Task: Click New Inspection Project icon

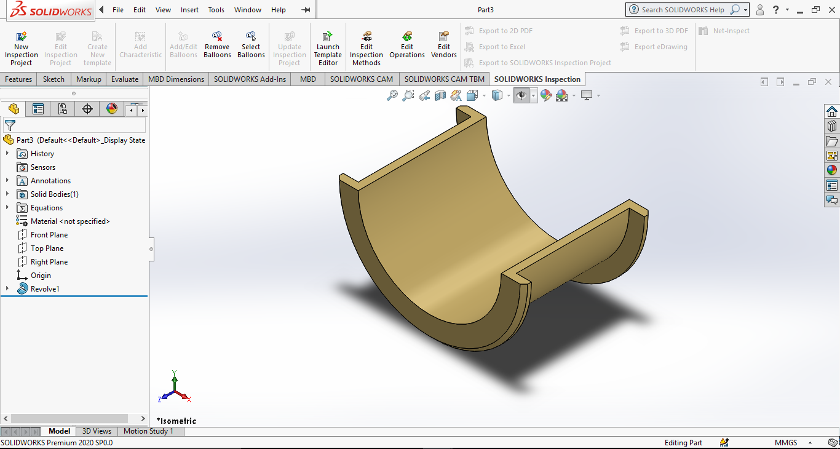Action: [21, 37]
